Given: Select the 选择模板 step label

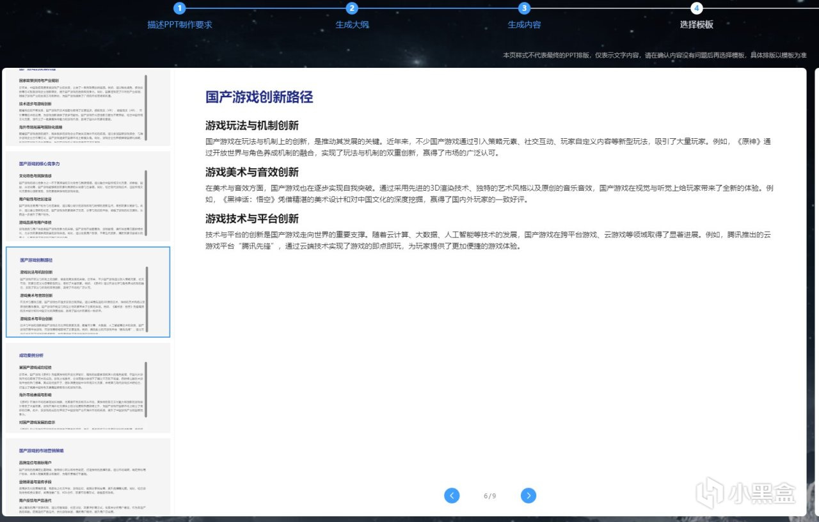Looking at the screenshot, I should point(697,25).
